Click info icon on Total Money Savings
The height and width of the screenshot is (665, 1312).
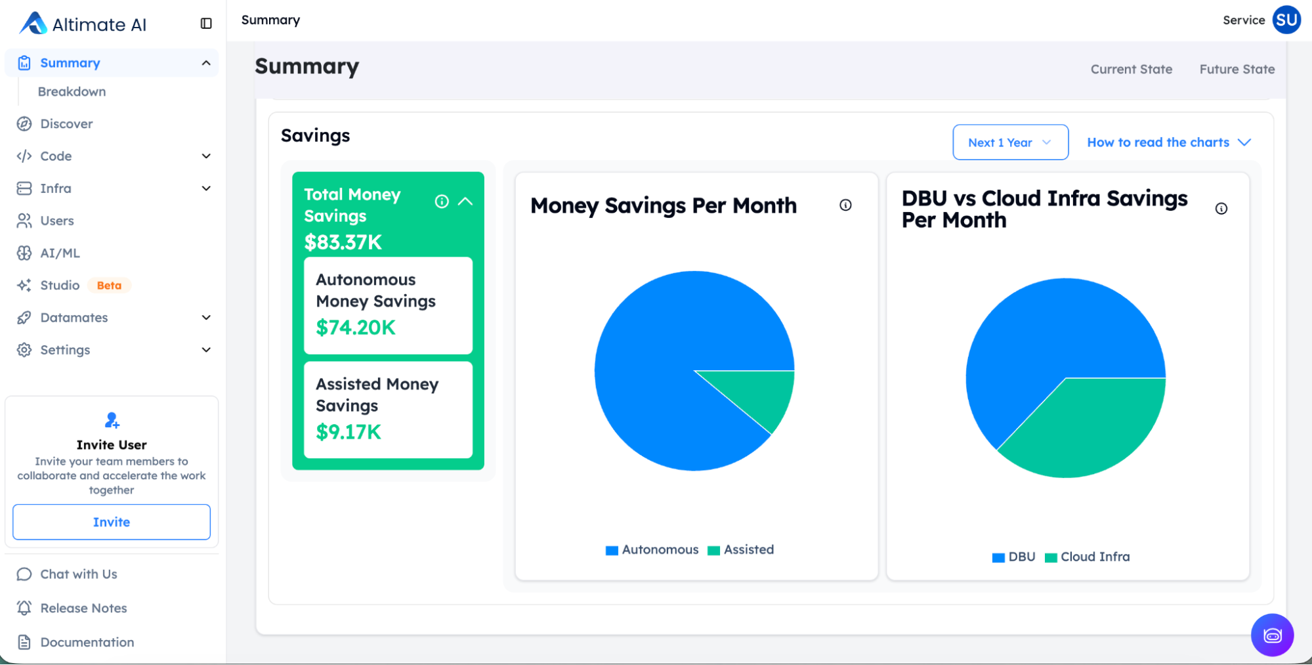[442, 202]
